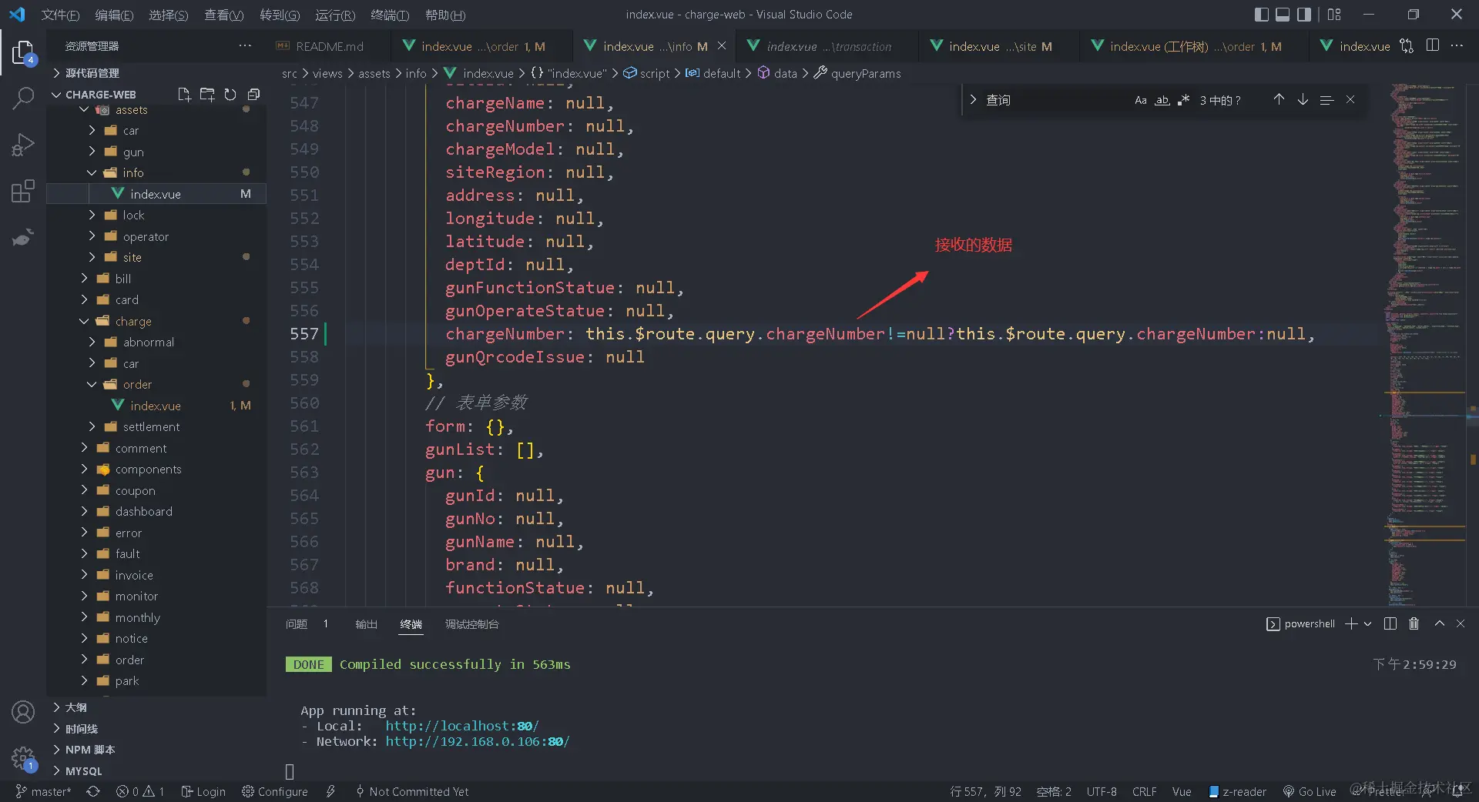Switch to 调试控制台 panel tab
Image resolution: width=1479 pixels, height=802 pixels.
[471, 624]
